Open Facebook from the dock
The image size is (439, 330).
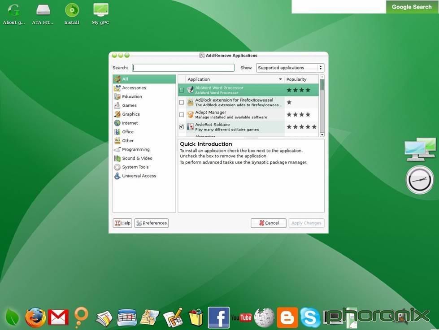coord(219,317)
